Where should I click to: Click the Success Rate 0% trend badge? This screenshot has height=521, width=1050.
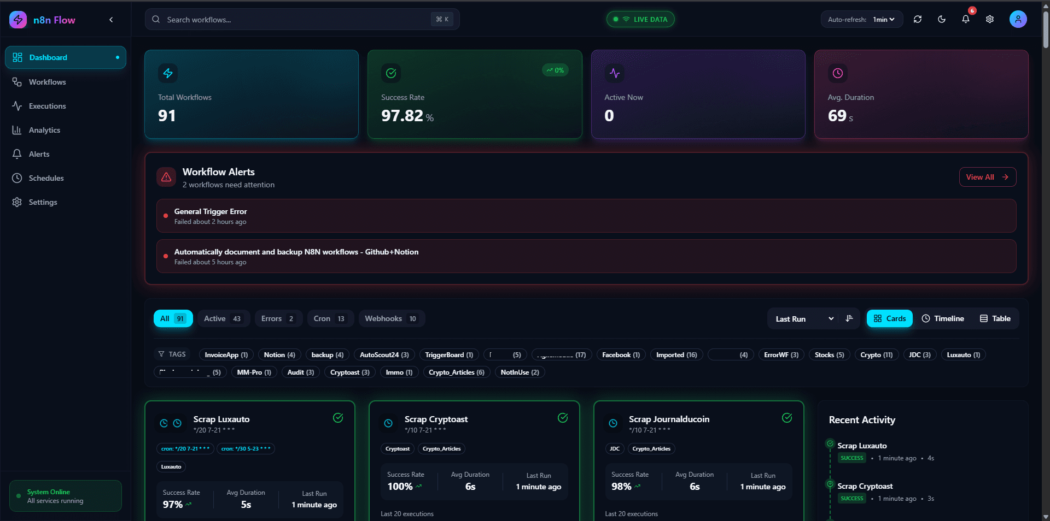pos(555,70)
